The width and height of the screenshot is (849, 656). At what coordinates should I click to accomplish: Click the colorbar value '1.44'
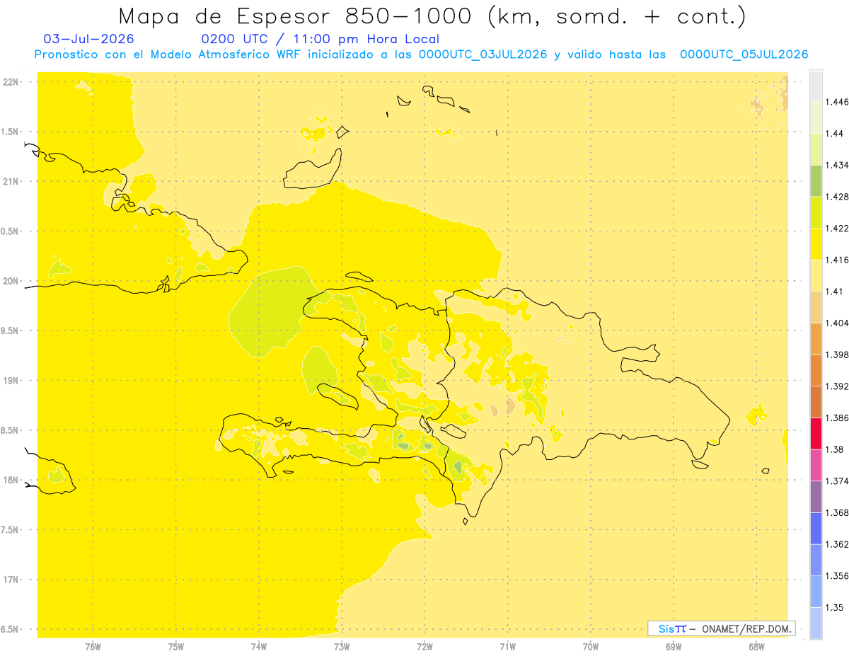click(x=834, y=134)
